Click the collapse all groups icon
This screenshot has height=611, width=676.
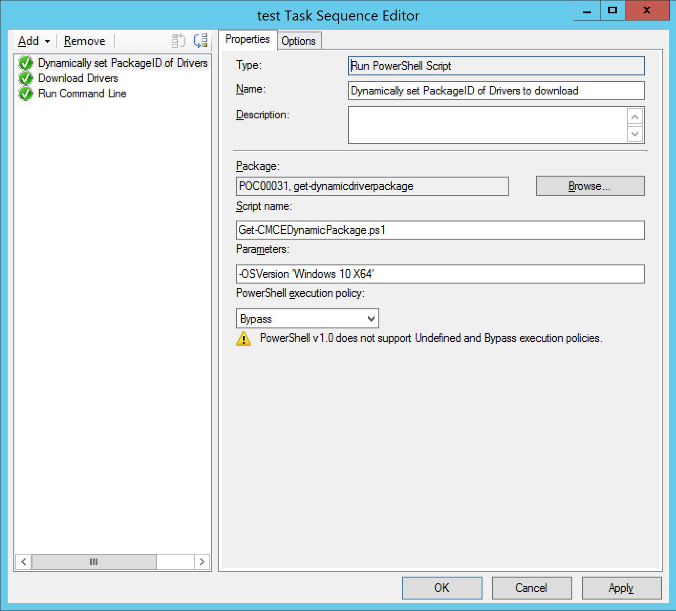tap(178, 41)
